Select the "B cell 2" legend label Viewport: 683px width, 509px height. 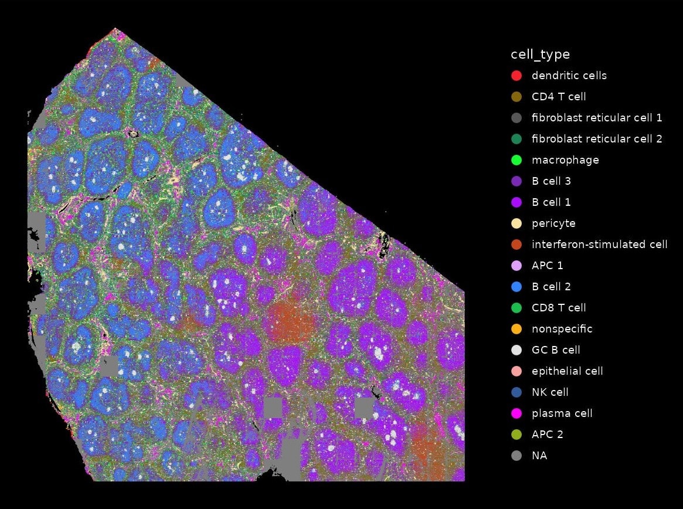[551, 287]
